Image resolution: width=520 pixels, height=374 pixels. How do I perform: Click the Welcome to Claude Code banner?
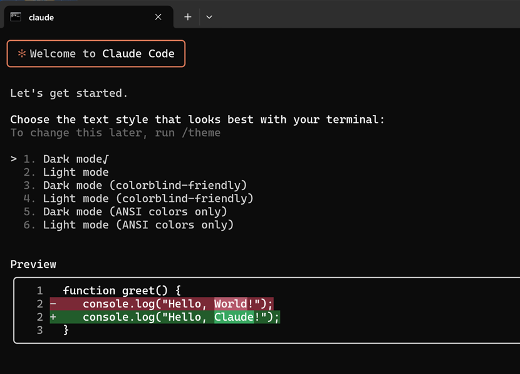(95, 53)
